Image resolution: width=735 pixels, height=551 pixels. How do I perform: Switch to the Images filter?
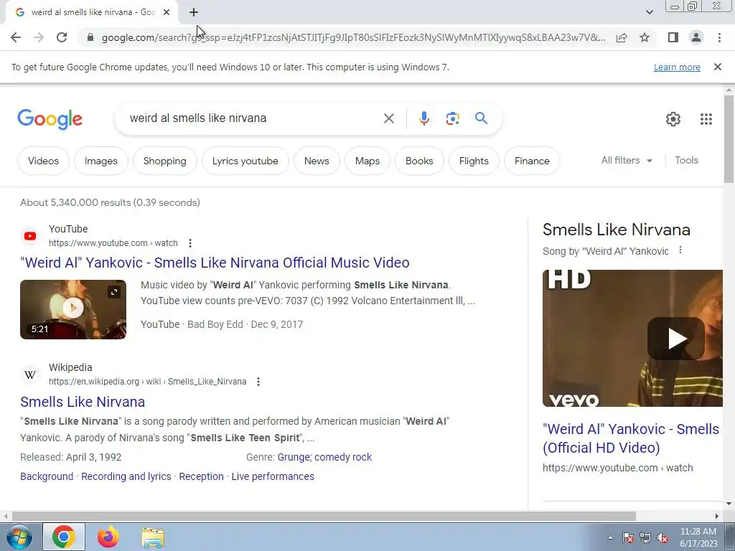point(100,161)
